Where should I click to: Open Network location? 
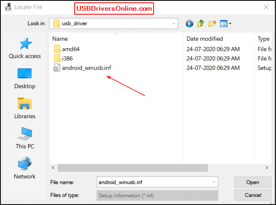pos(24,168)
